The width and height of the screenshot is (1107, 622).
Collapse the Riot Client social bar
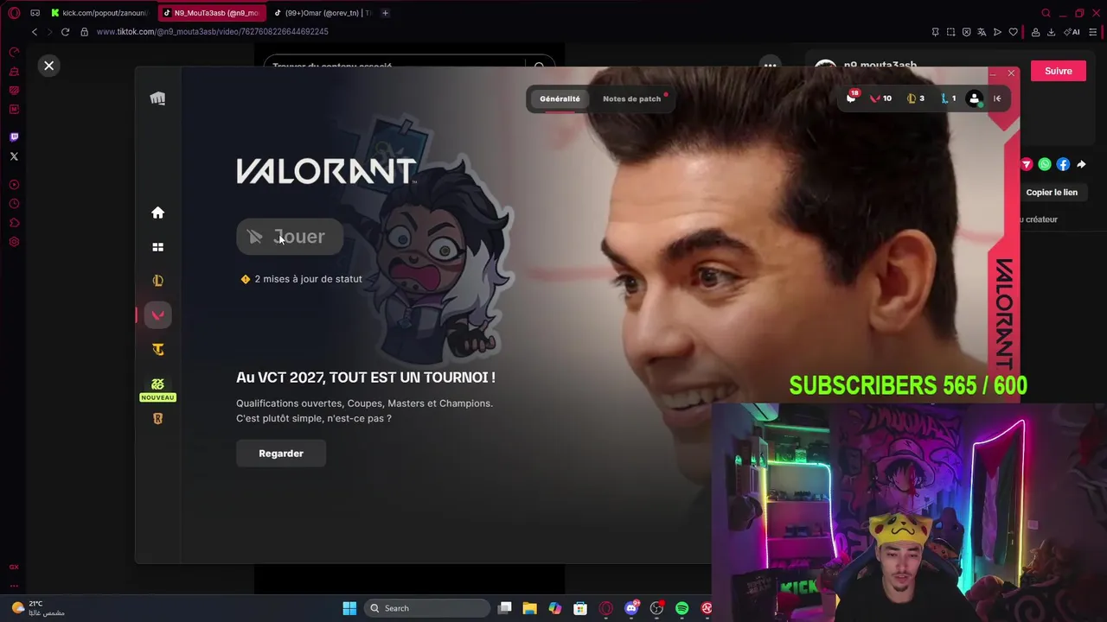tap(997, 98)
